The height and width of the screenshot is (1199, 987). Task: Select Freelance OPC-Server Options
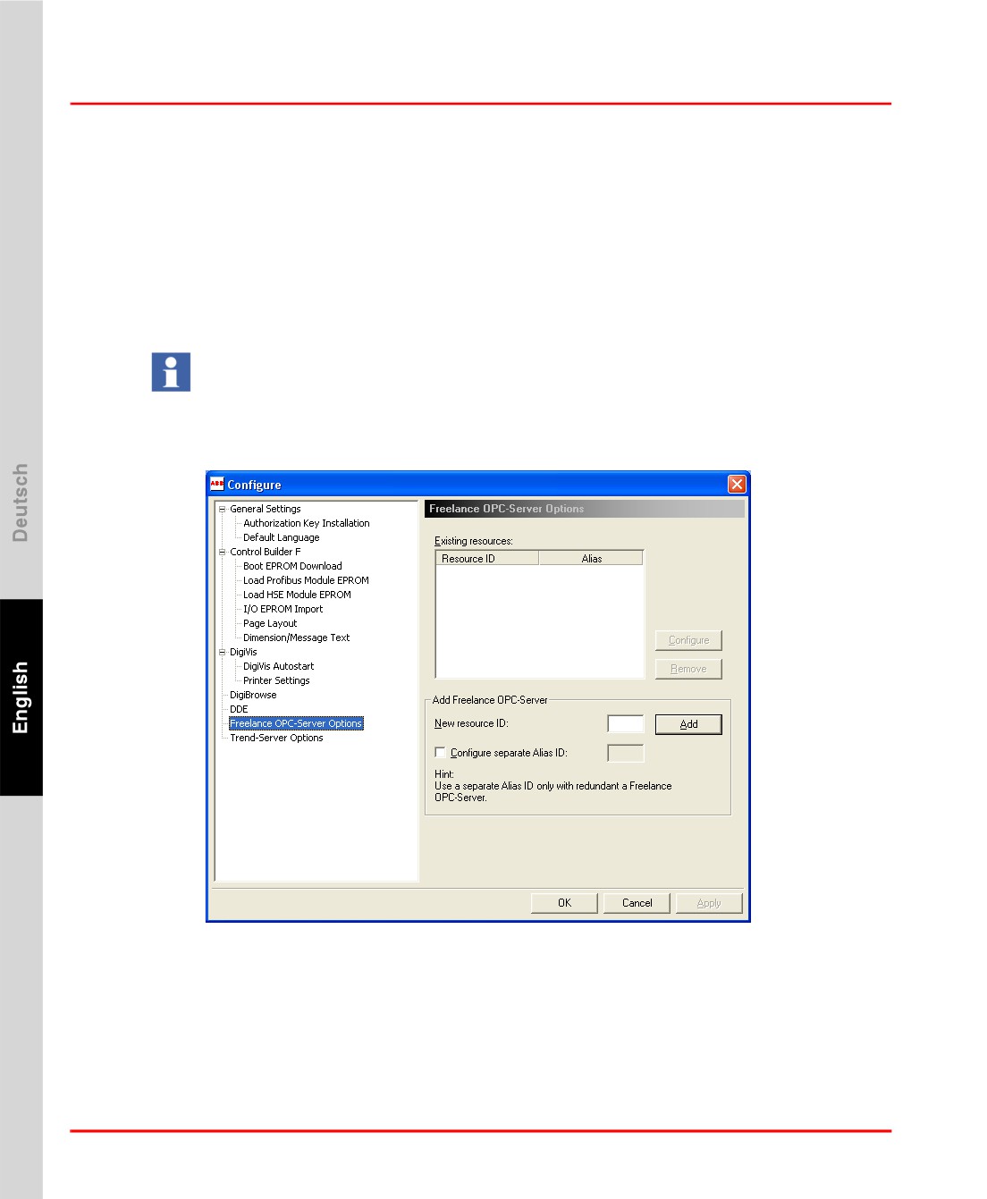296,723
